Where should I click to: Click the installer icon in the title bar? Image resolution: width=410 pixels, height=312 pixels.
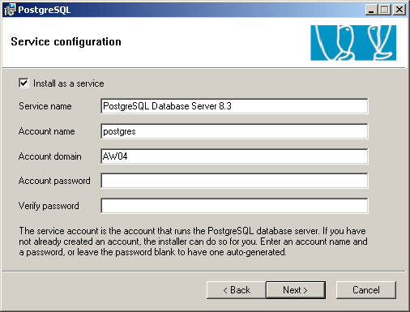coord(11,10)
